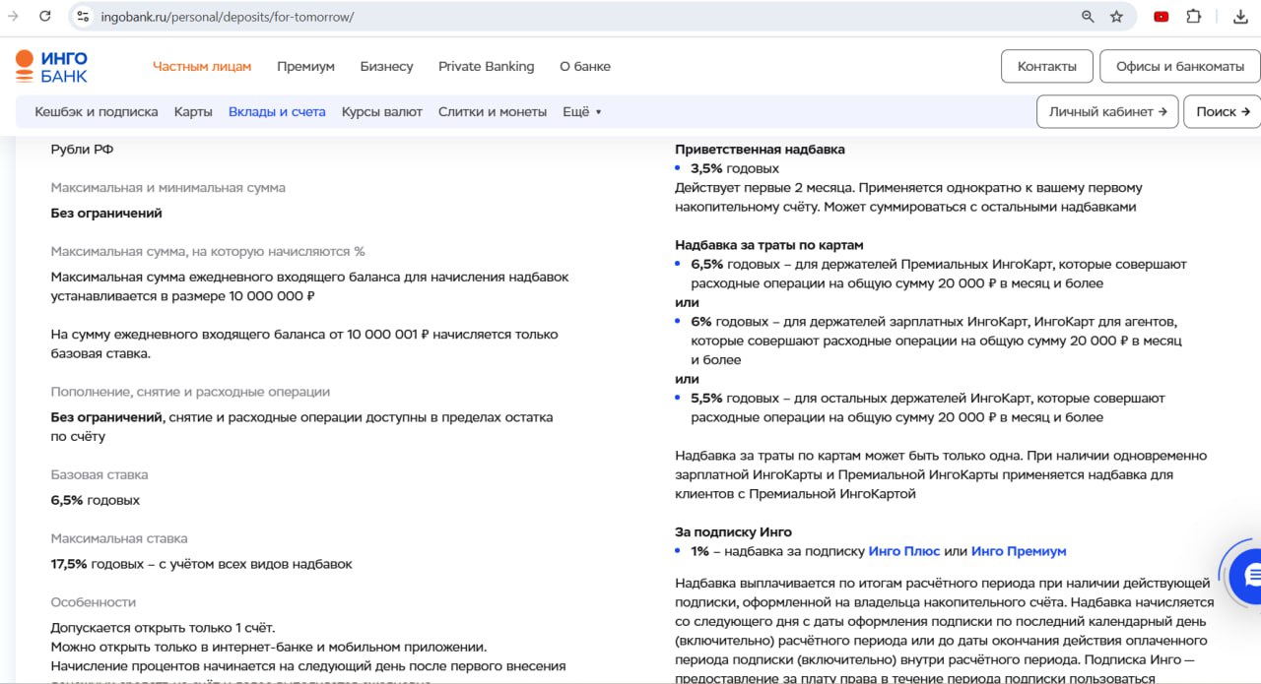The image size is (1261, 684).
Task: Click the Максимальная ставка label
Action: click(119, 538)
